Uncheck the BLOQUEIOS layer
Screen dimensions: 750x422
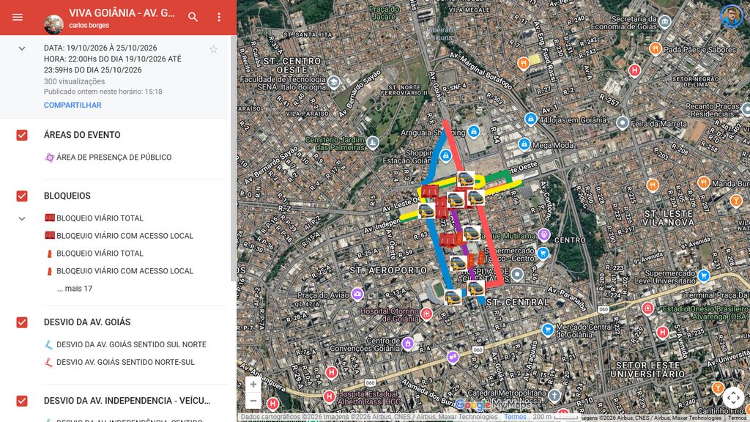tap(22, 196)
